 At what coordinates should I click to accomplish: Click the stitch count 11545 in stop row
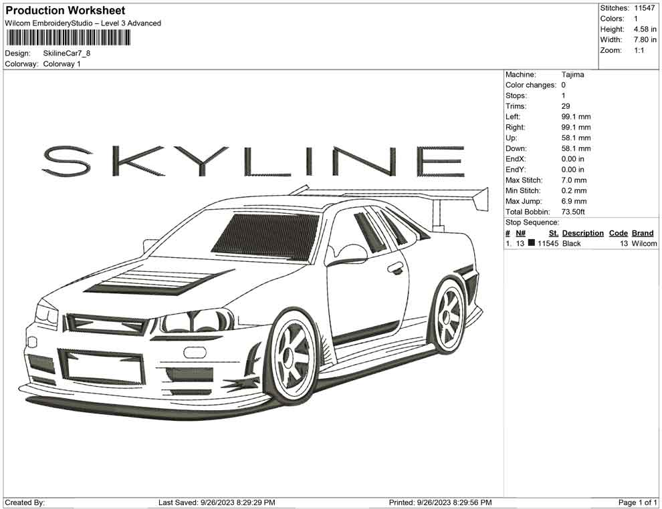click(x=548, y=243)
